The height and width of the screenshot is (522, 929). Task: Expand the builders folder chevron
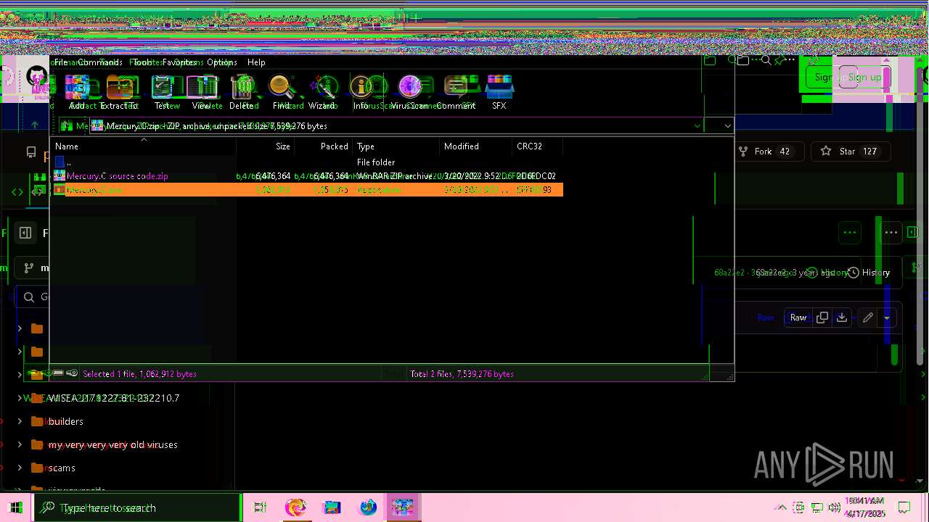pyautogui.click(x=20, y=421)
